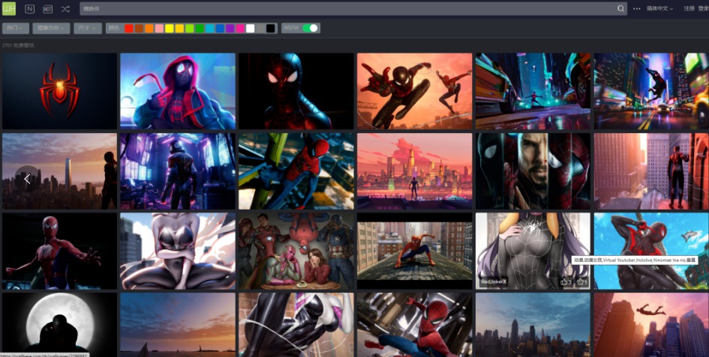The height and width of the screenshot is (357, 709).
Task: Open the newest wallpapers 'N' icon
Action: click(29, 9)
